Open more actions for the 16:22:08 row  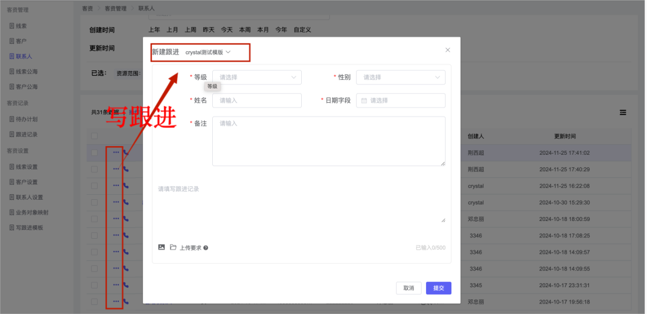[x=116, y=186]
